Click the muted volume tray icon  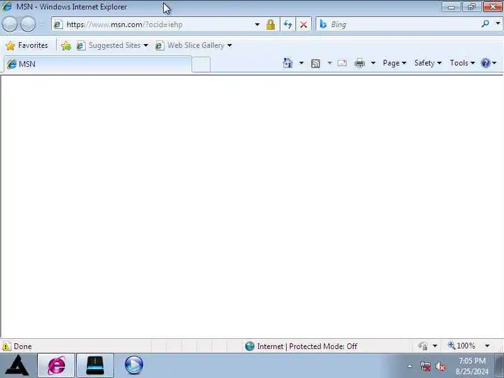[x=440, y=366]
